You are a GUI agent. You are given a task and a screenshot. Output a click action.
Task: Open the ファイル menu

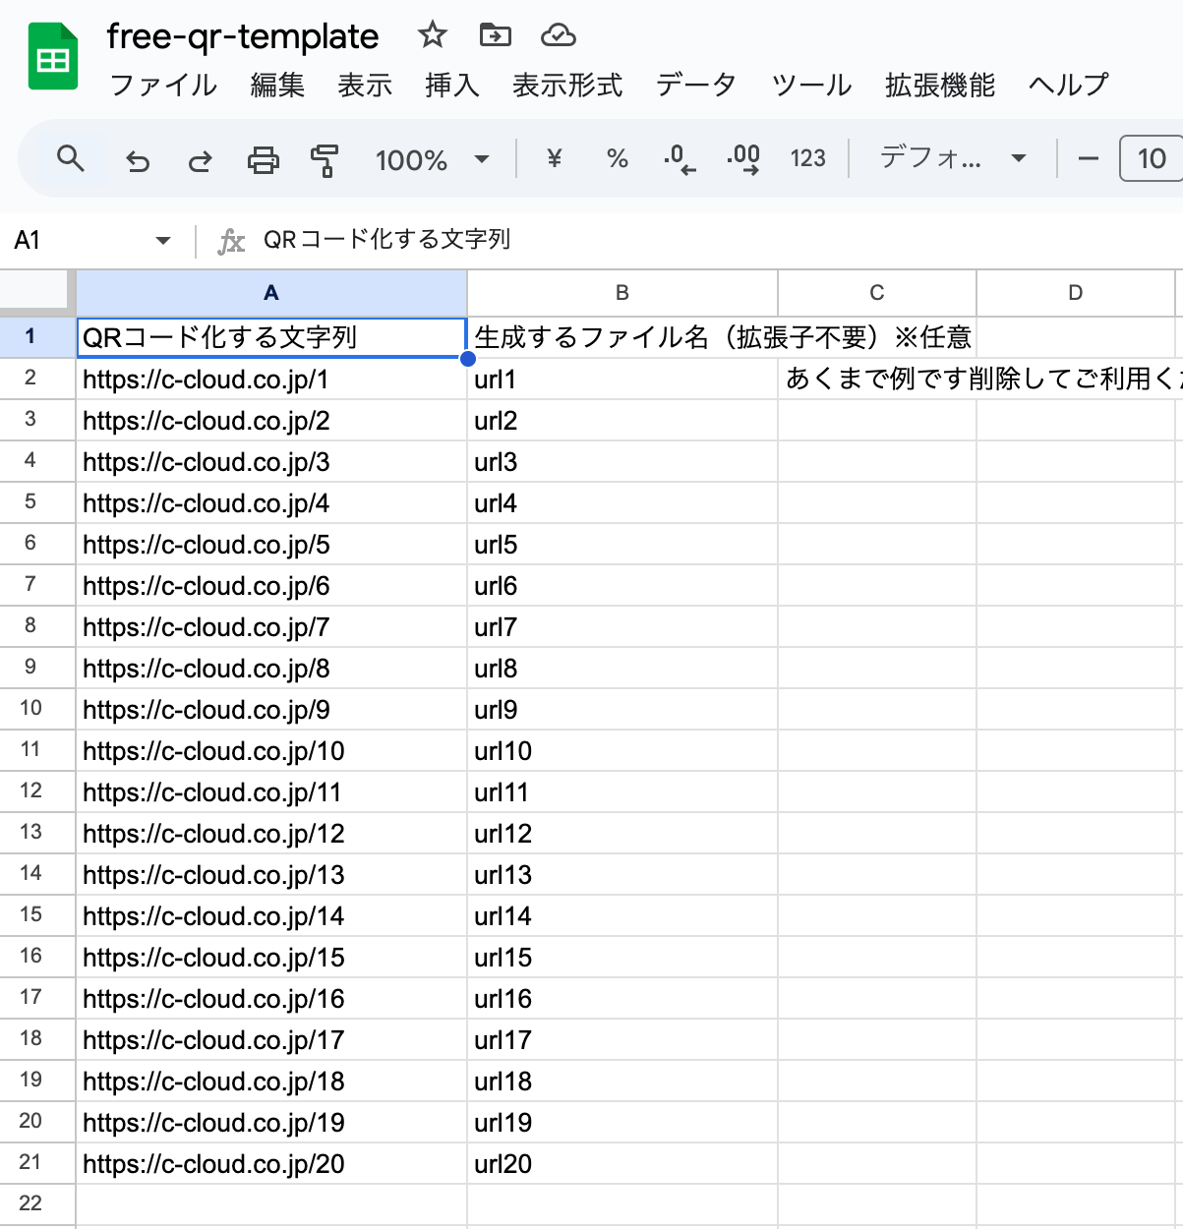(x=163, y=86)
